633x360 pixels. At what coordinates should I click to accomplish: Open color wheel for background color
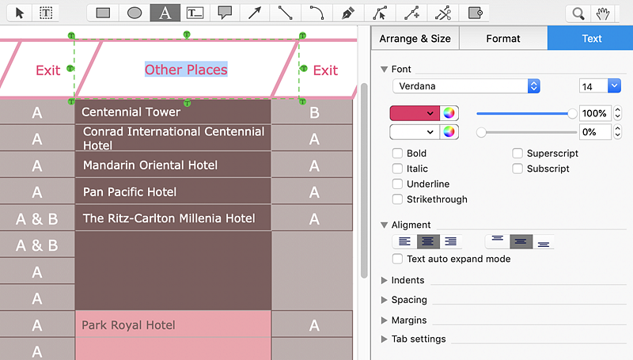tap(449, 132)
